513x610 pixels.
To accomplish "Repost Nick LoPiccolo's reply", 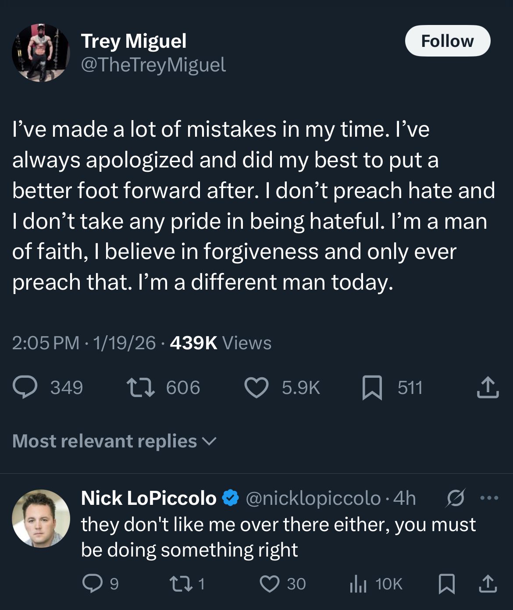I will pyautogui.click(x=178, y=584).
